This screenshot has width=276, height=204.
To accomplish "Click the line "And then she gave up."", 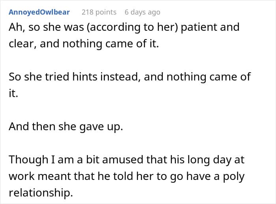I will pyautogui.click(x=66, y=127).
